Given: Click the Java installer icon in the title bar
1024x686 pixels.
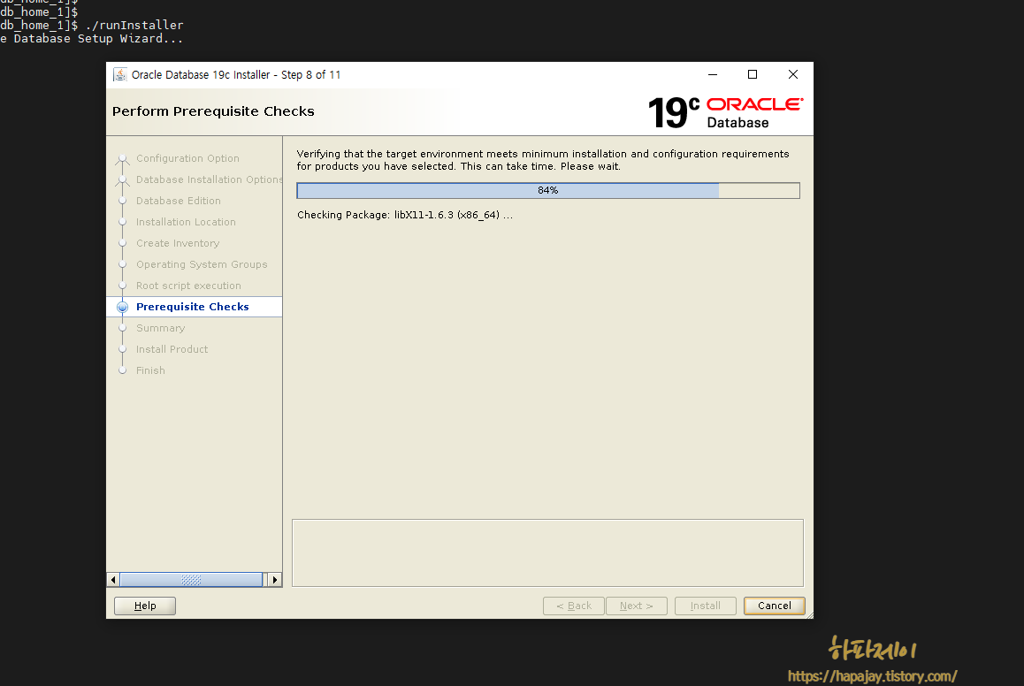Looking at the screenshot, I should 119,74.
